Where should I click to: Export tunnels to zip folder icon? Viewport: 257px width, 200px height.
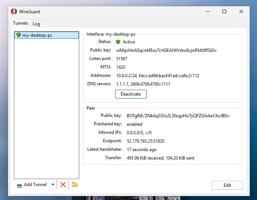pos(75,185)
